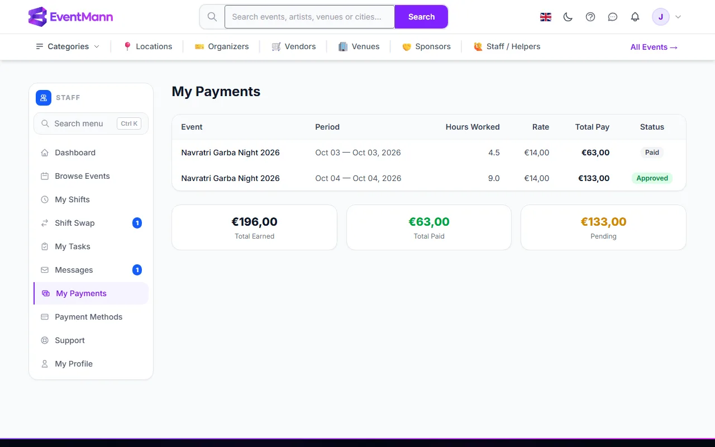Click the My Payments wallet icon
Viewport: 715px width, 447px height.
[x=46, y=293]
